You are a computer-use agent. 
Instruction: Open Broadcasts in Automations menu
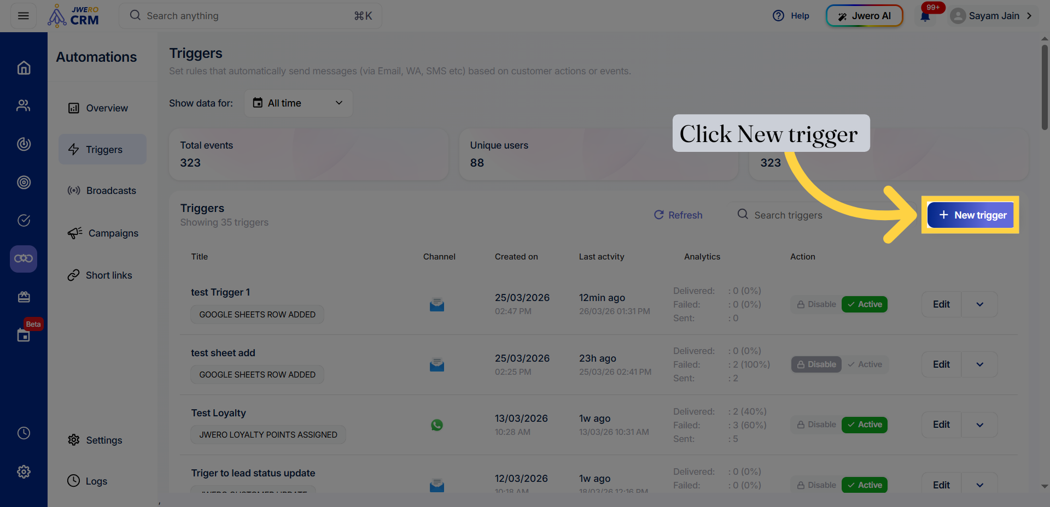[x=102, y=191]
